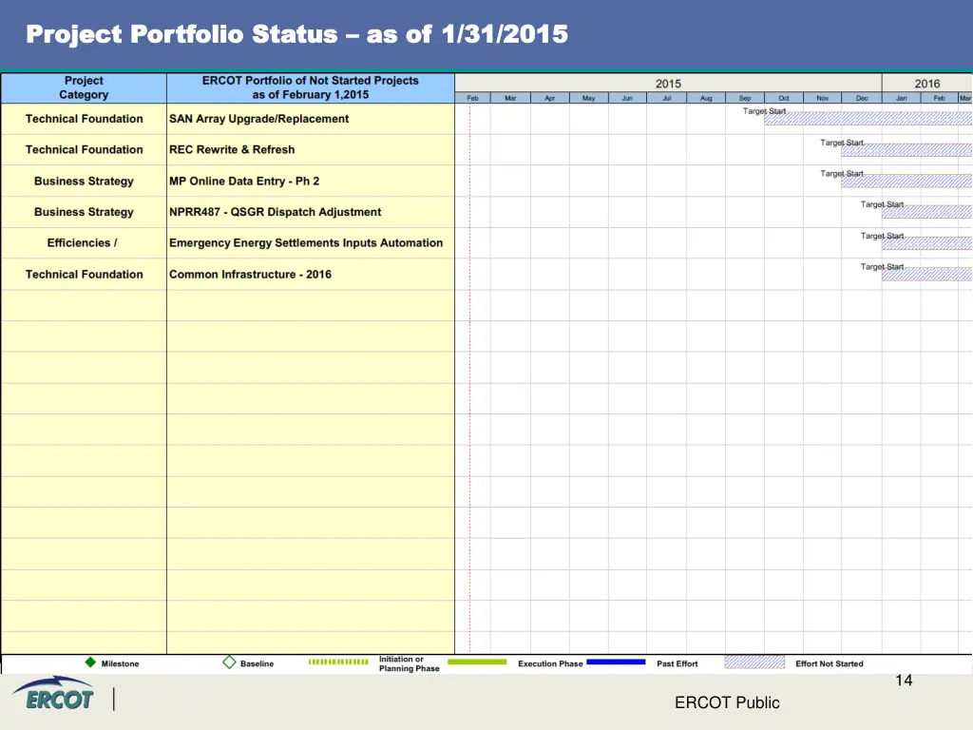Viewport: 973px width, 730px height.
Task: Click Common Infrastructure - 2016 project name
Action: coord(250,275)
